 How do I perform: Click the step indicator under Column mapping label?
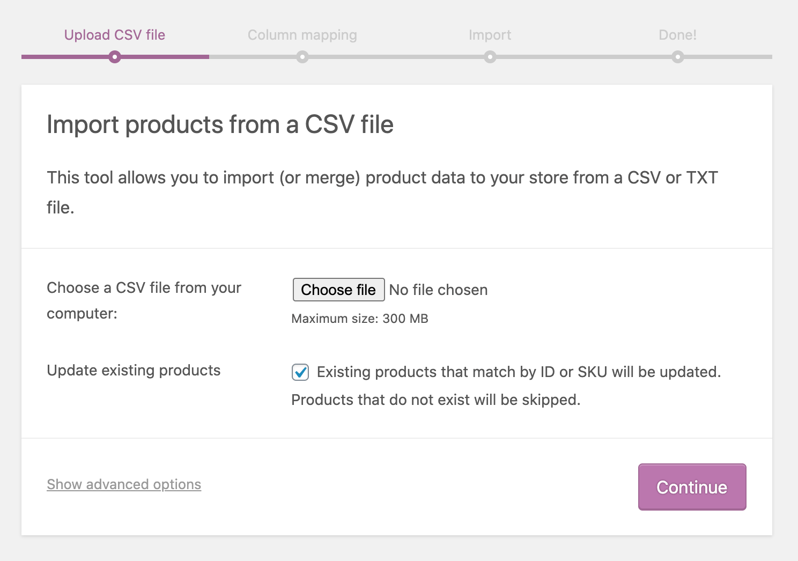(x=302, y=57)
